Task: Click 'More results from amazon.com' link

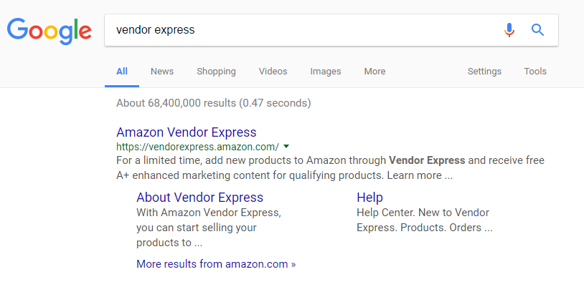Action: click(216, 264)
